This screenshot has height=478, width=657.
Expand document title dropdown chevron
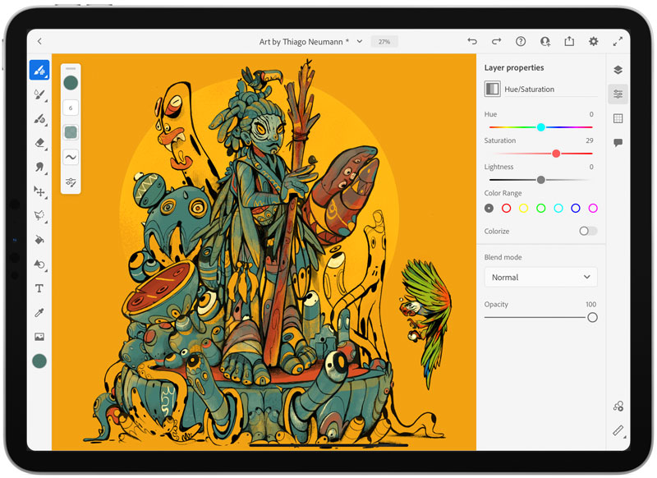(360, 41)
